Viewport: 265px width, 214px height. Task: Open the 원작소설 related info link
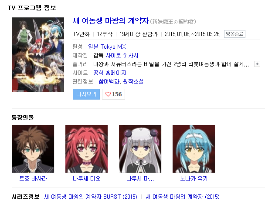pyautogui.click(x=133, y=81)
